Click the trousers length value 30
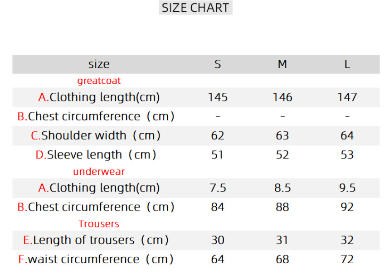Image resolution: width=389 pixels, height=274 pixels. click(x=218, y=240)
